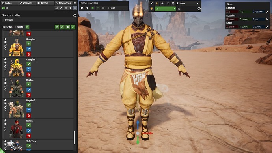Reset Scale with its X button
Viewport: 272px width, 153px height.
click(x=267, y=27)
